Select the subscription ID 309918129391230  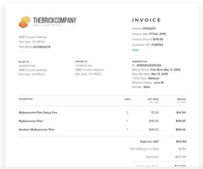click(149, 65)
